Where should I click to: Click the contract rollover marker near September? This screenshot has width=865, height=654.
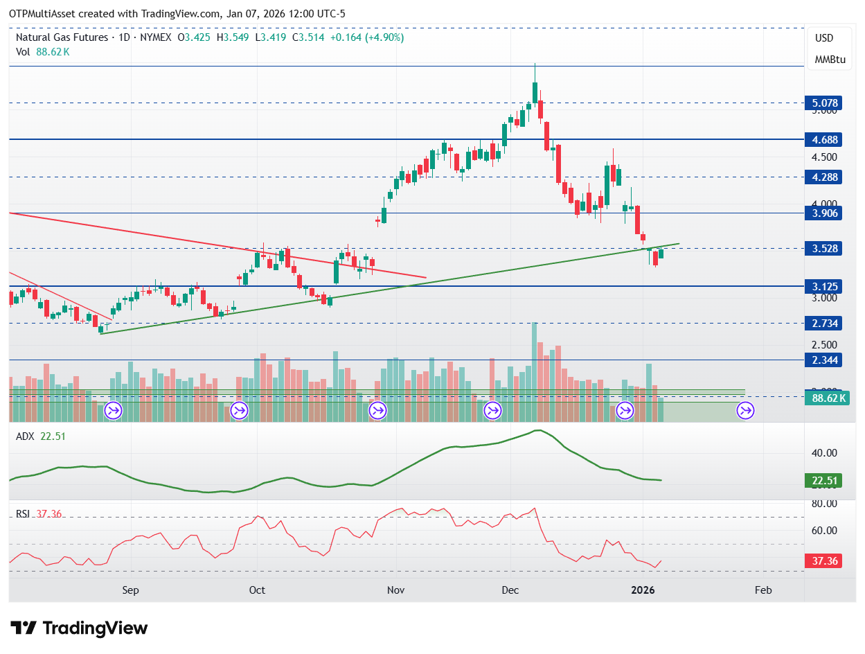tap(113, 411)
